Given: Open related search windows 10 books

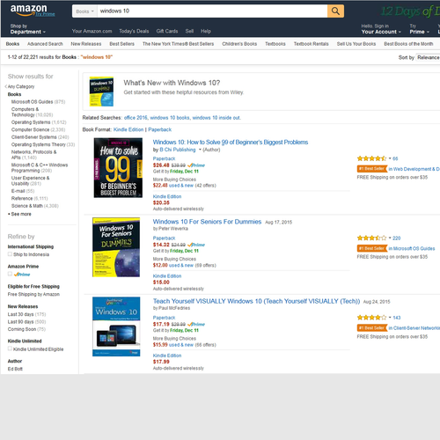Looking at the screenshot, I should (170, 118).
